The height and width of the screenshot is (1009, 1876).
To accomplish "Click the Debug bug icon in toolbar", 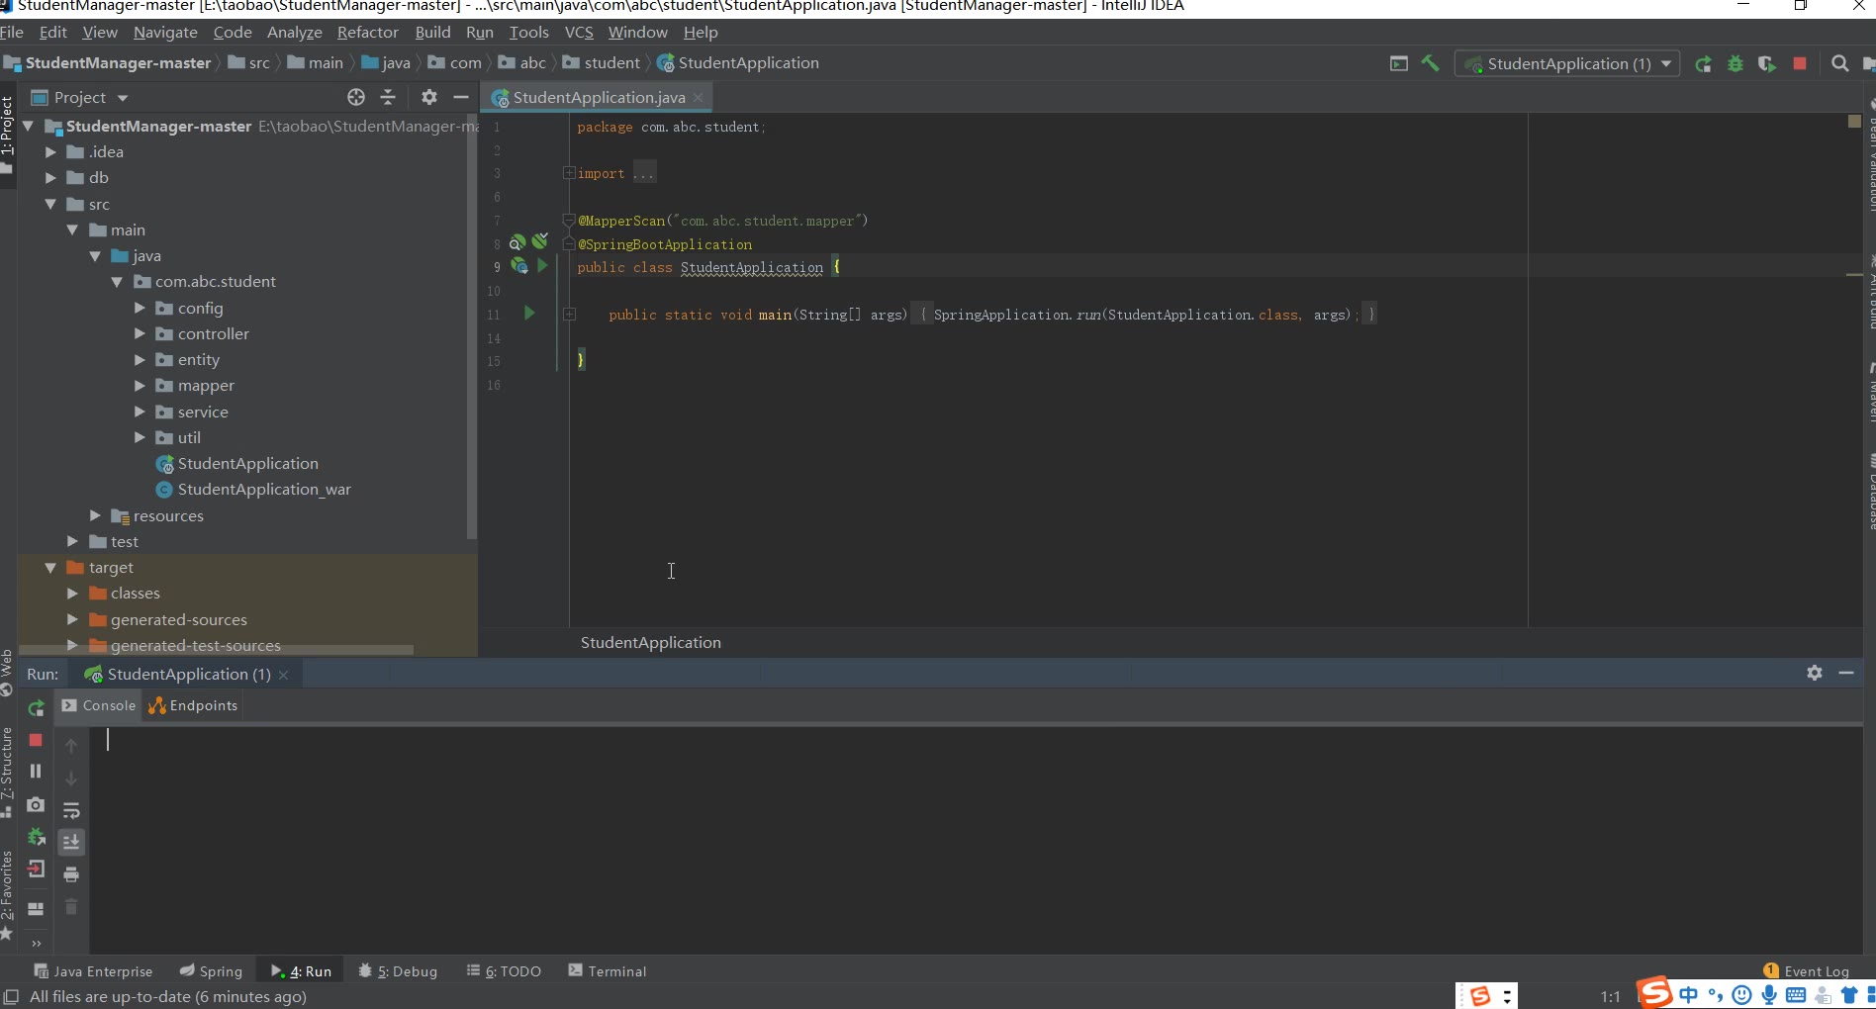I will (x=1735, y=64).
